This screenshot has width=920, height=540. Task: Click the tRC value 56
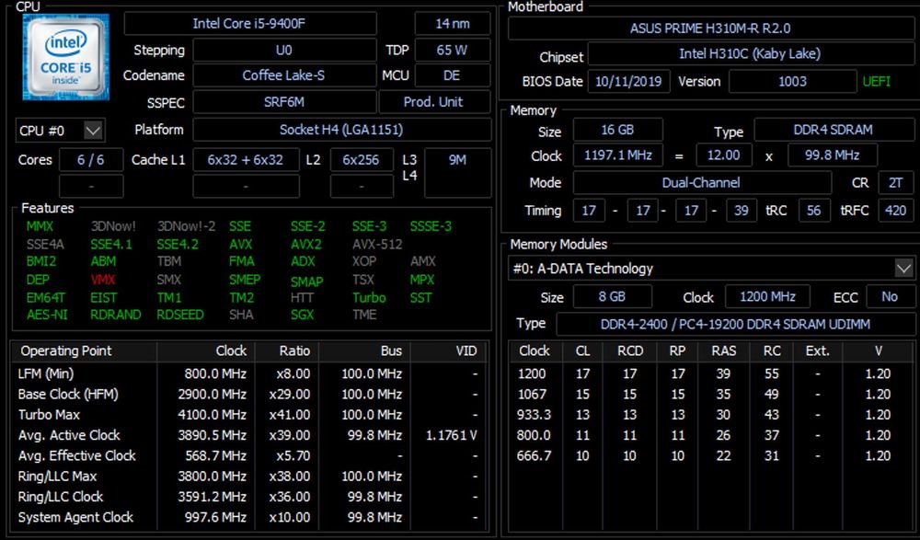point(814,210)
